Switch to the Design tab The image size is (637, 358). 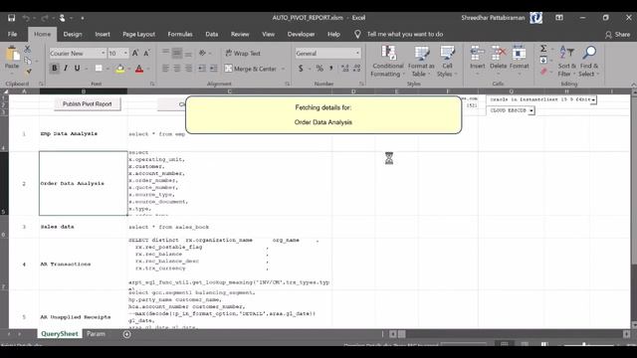click(x=73, y=34)
